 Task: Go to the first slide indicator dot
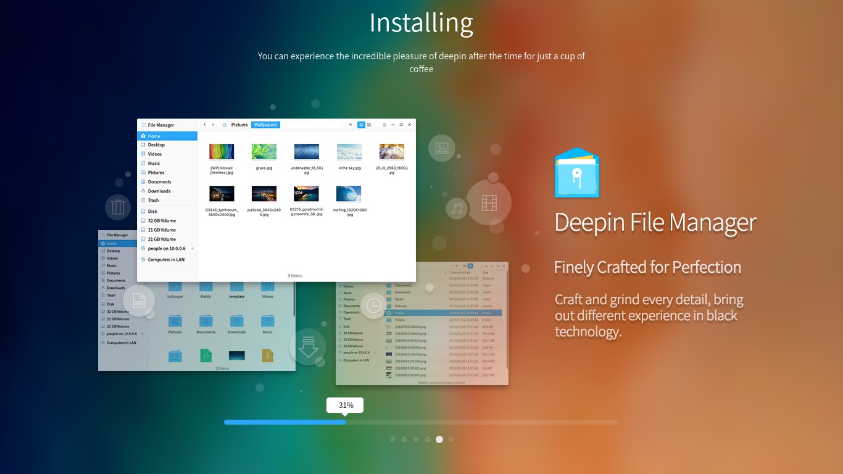(x=392, y=439)
